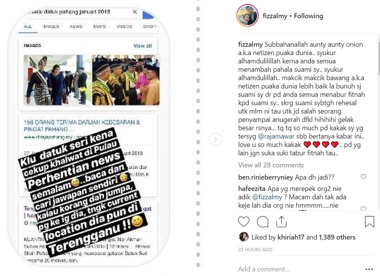Open khiriah17 liker avatar
Screen dimensions: 380x276
(244, 237)
